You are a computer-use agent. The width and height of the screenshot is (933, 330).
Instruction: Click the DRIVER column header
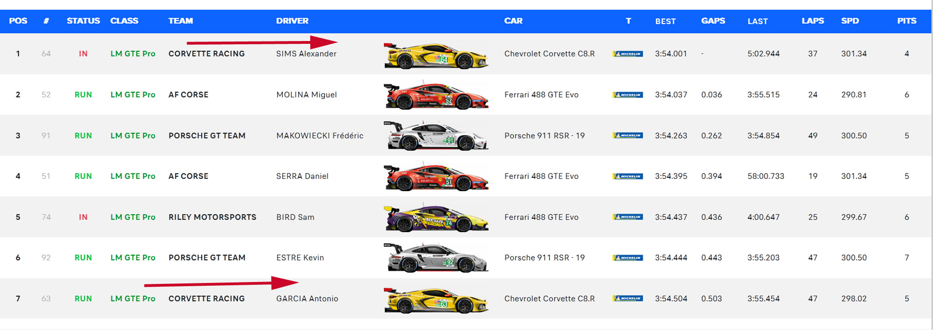click(292, 21)
